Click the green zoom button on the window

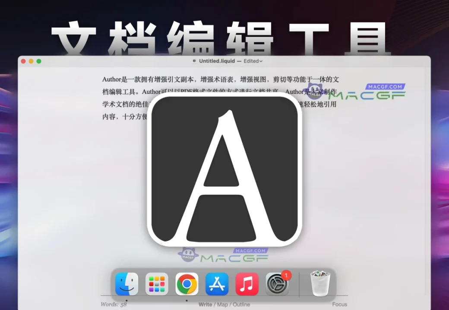point(38,61)
